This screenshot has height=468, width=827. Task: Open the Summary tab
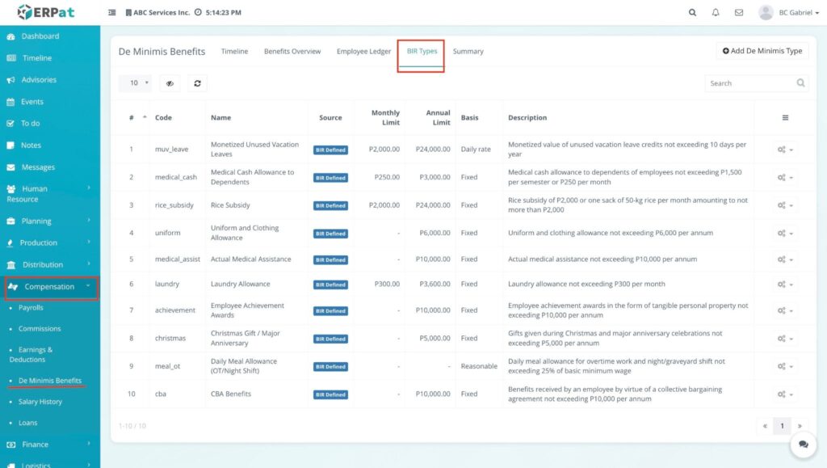468,52
